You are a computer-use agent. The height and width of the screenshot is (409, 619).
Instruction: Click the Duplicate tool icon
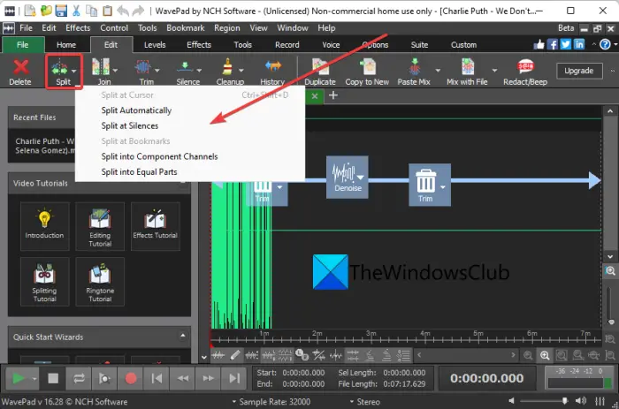pyautogui.click(x=320, y=67)
